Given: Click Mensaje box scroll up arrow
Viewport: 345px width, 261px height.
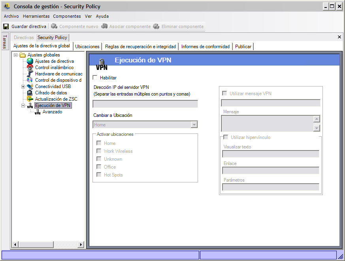Looking at the screenshot, I should pyautogui.click(x=317, y=119).
